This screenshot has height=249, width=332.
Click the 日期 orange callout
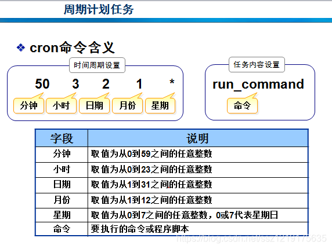(x=94, y=105)
